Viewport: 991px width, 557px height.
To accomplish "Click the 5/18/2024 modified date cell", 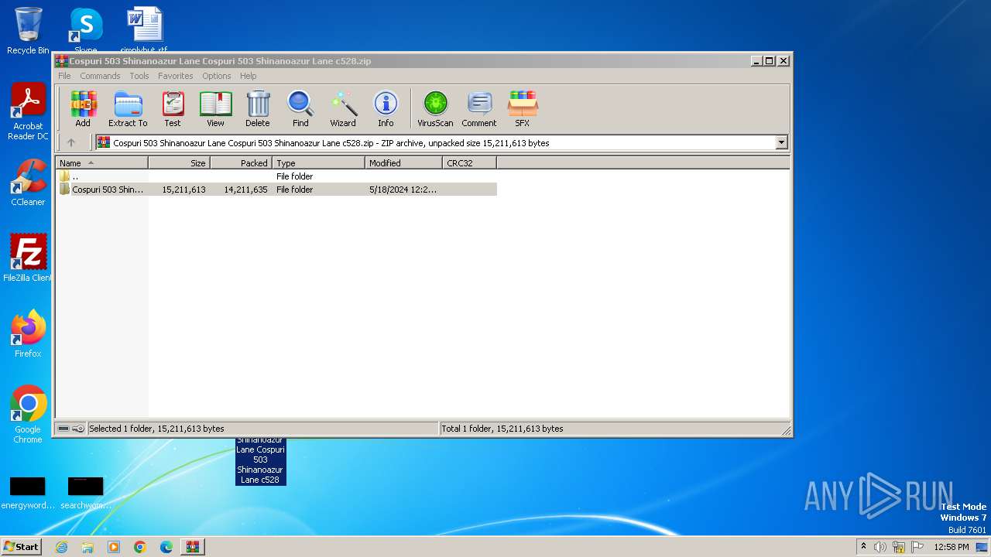I will click(403, 190).
